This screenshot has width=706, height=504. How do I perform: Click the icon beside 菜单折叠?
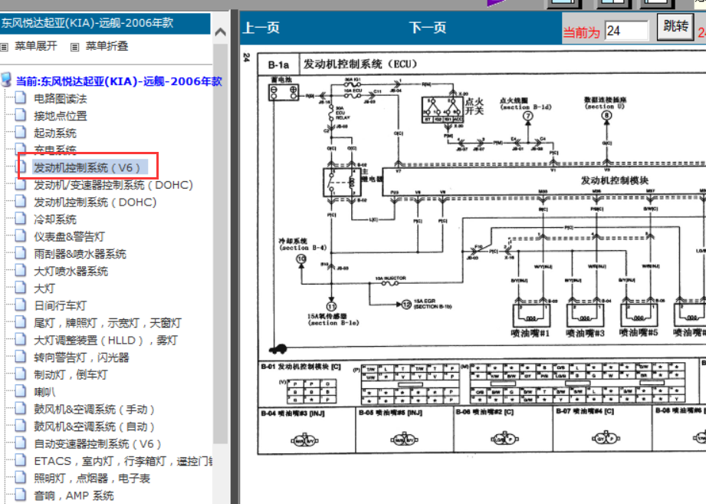click(75, 47)
